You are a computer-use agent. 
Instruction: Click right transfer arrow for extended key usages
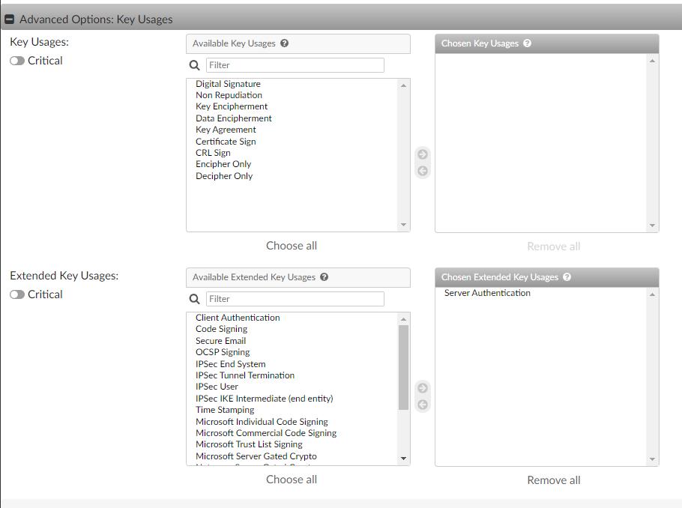pos(423,388)
